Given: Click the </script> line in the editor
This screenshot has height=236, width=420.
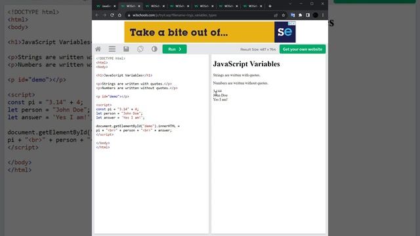Looking at the screenshot, I should click(105, 134).
